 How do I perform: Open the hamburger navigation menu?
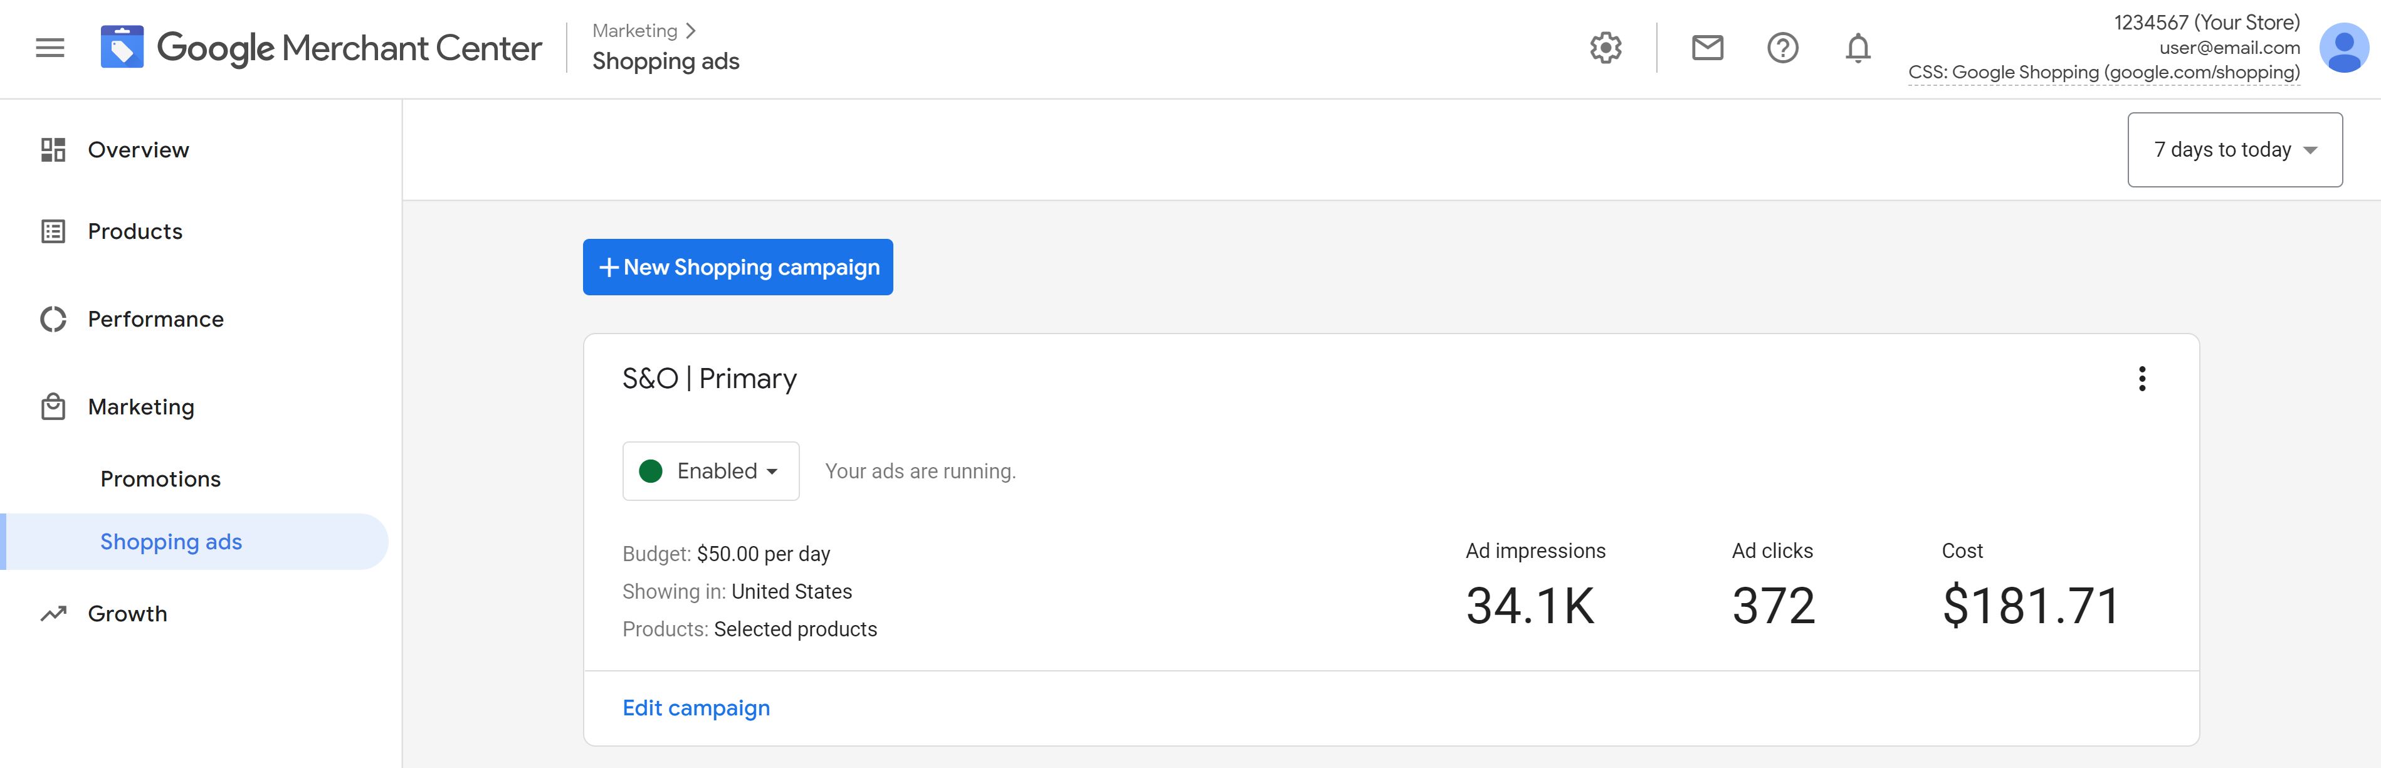(x=50, y=48)
